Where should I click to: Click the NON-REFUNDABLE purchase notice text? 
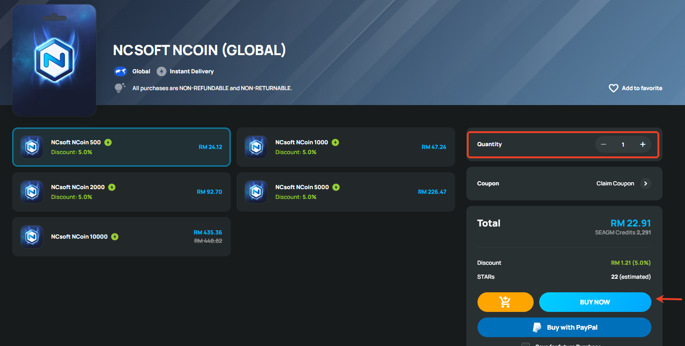point(212,88)
